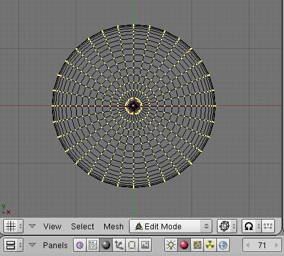This screenshot has width=284, height=256.
Task: Show Radiosity buttons icon
Action: (x=210, y=245)
